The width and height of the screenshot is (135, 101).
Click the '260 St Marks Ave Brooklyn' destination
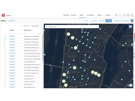(32, 59)
